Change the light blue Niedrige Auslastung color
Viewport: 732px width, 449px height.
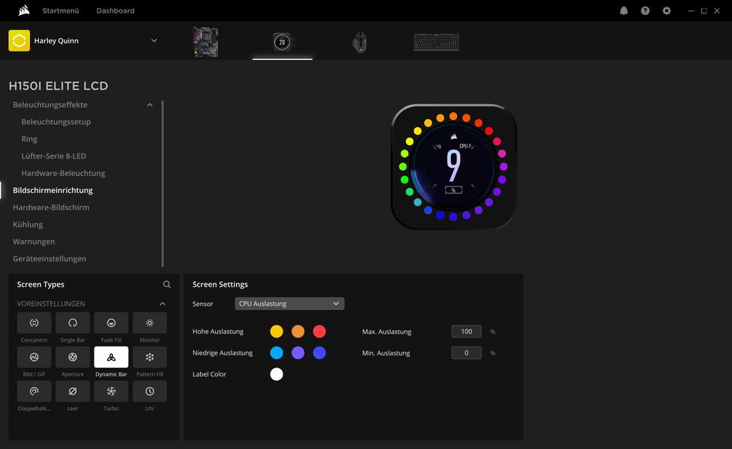pos(276,353)
